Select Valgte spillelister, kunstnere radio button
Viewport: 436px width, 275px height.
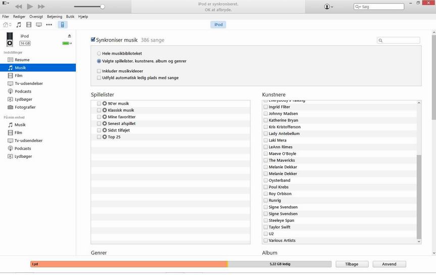click(x=99, y=61)
